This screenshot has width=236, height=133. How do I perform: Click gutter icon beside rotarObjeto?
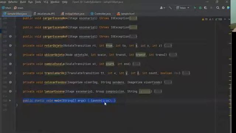click(x=10, y=45)
